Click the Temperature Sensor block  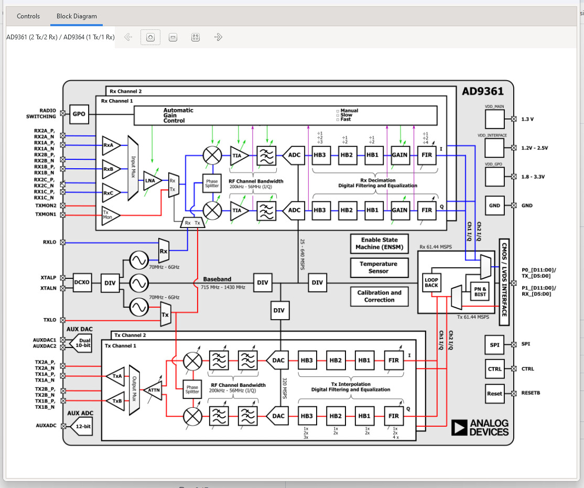pyautogui.click(x=378, y=268)
